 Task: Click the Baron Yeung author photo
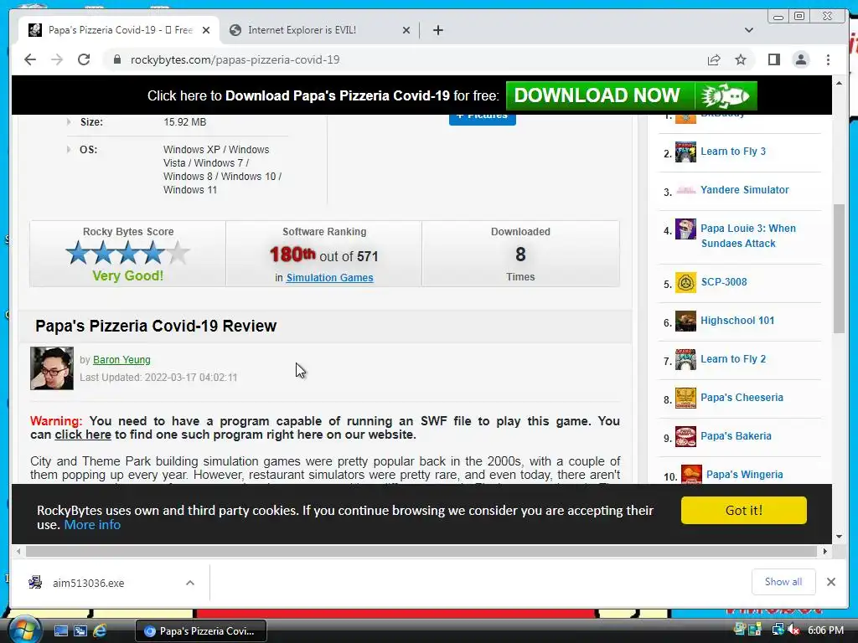(x=52, y=368)
